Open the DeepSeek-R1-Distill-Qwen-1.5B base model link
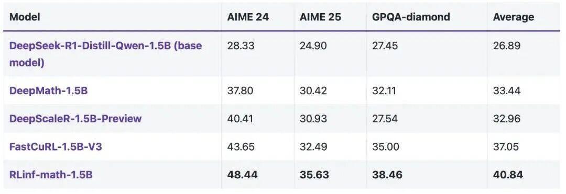Screen dimensions: 566x194 (x=105, y=54)
